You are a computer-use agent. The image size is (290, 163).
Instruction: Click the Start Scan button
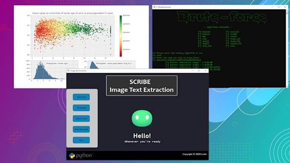[81, 97]
